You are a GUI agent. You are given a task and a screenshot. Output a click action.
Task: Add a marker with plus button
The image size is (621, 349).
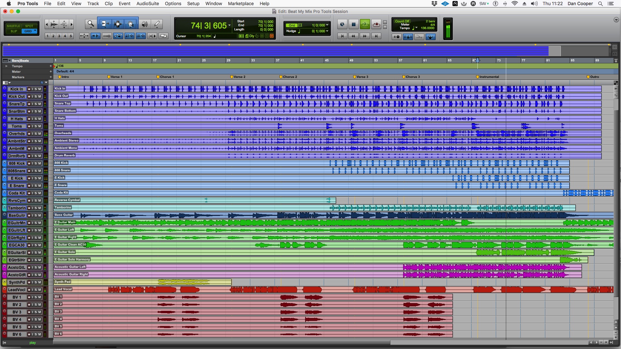coord(50,77)
